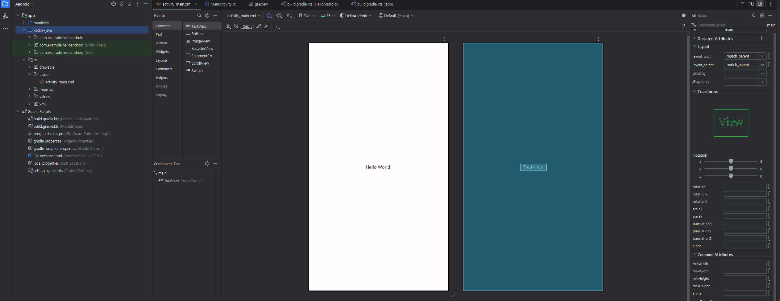Select RecyclerView widget in Palette

point(202,48)
